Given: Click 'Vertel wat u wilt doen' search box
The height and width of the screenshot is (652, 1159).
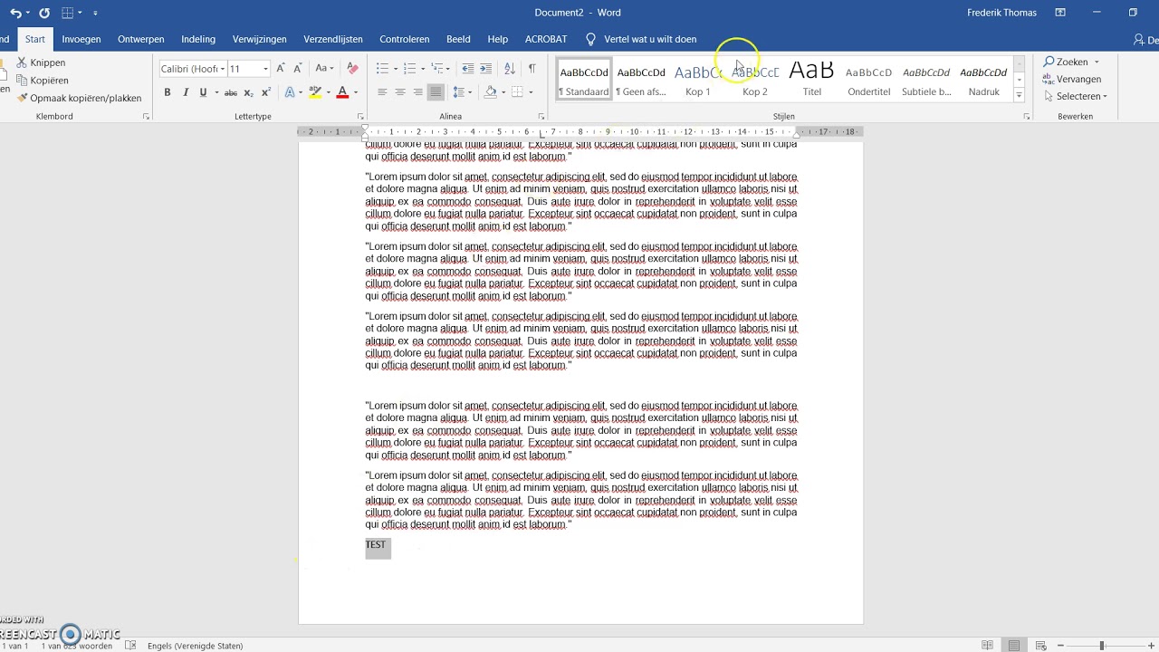Looking at the screenshot, I should (642, 39).
